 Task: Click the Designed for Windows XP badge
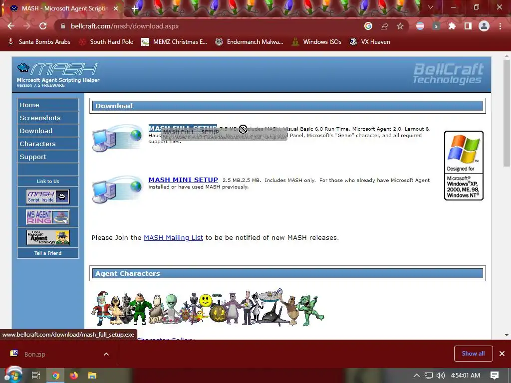pyautogui.click(x=464, y=166)
